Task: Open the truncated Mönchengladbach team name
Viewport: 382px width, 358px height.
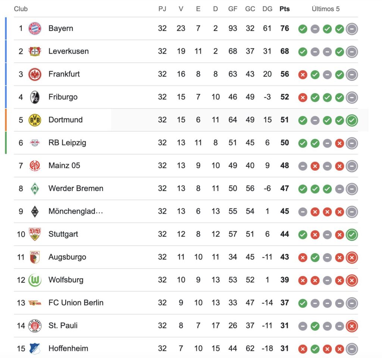Action: click(x=75, y=211)
